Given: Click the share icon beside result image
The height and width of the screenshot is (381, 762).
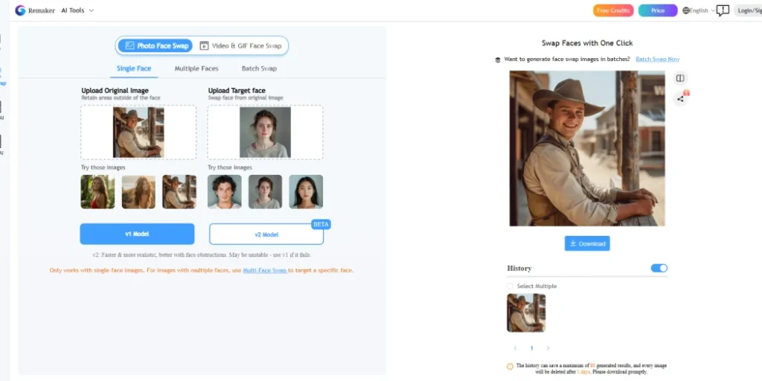Looking at the screenshot, I should tap(680, 99).
